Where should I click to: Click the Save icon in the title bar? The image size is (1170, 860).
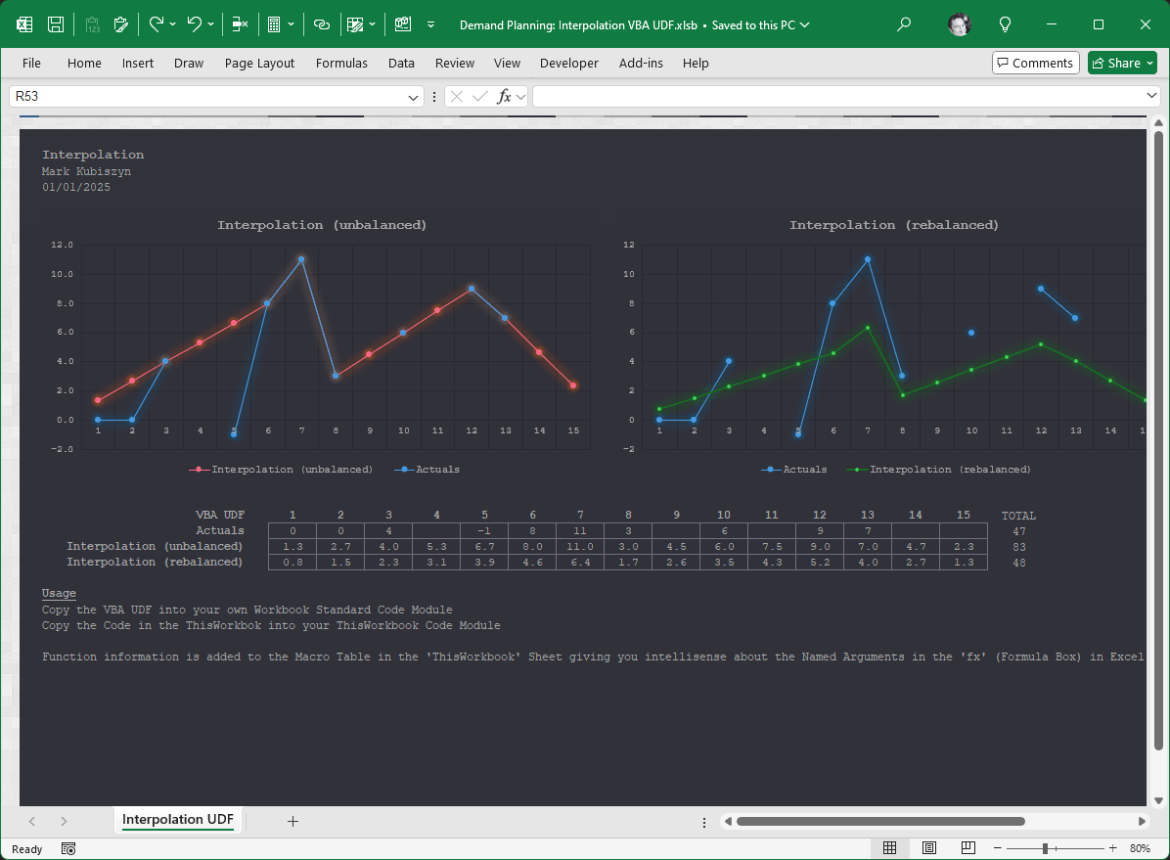pyautogui.click(x=57, y=24)
